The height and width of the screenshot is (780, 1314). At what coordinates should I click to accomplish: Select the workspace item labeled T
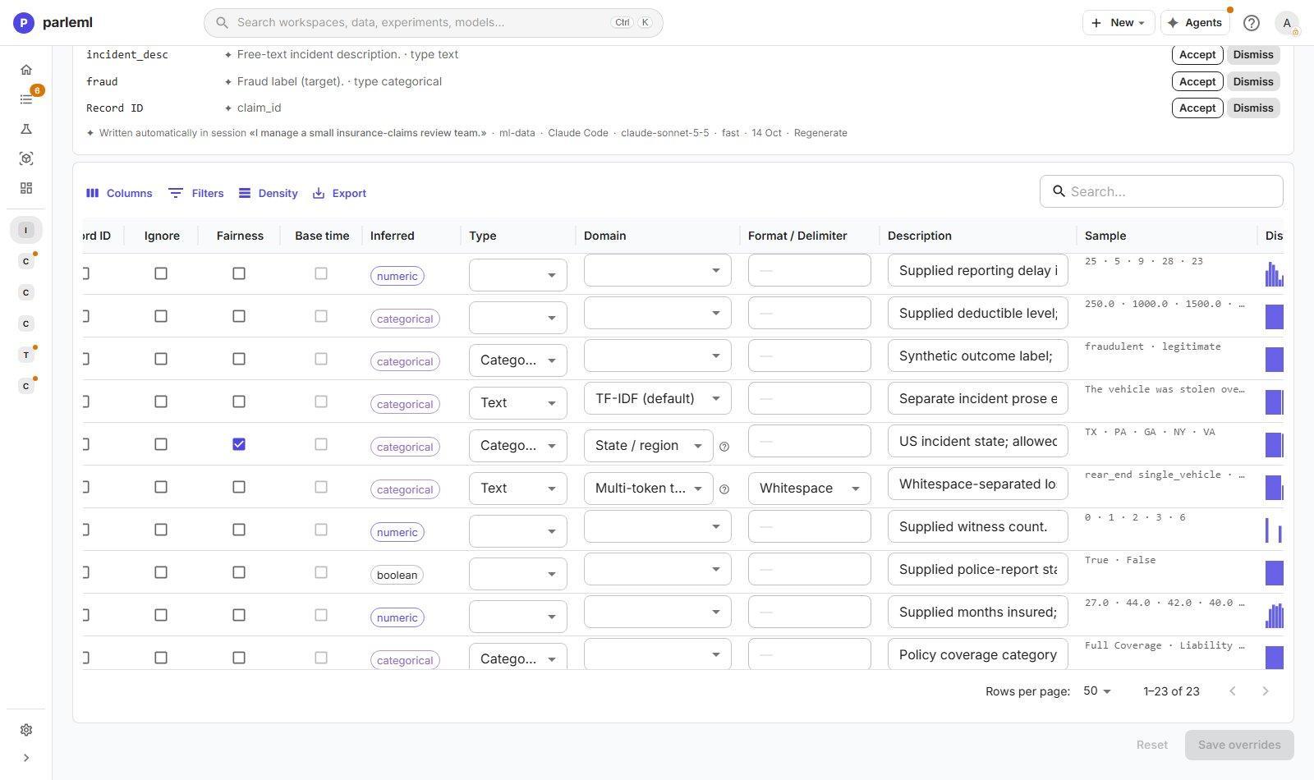[26, 355]
